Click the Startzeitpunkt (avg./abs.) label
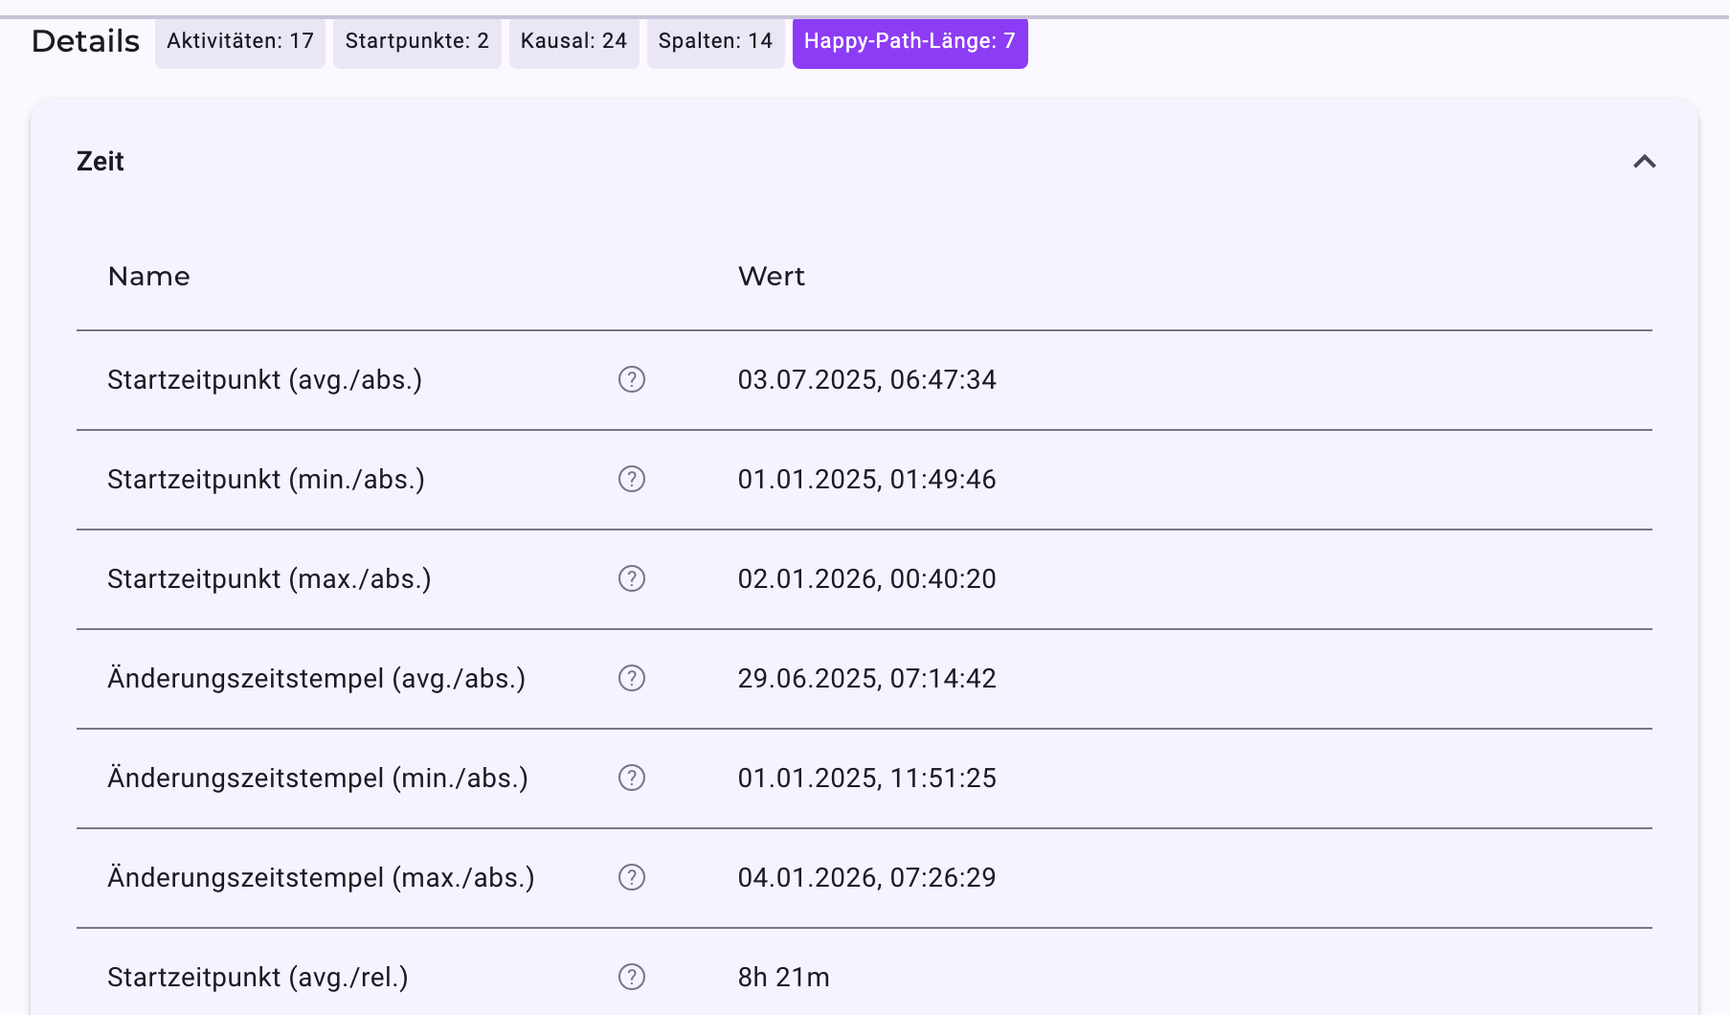This screenshot has height=1015, width=1729. (265, 380)
